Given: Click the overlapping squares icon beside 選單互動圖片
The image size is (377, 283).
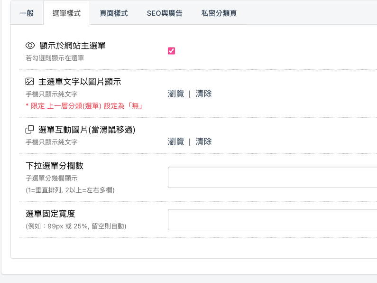Looking at the screenshot, I should 29,130.
